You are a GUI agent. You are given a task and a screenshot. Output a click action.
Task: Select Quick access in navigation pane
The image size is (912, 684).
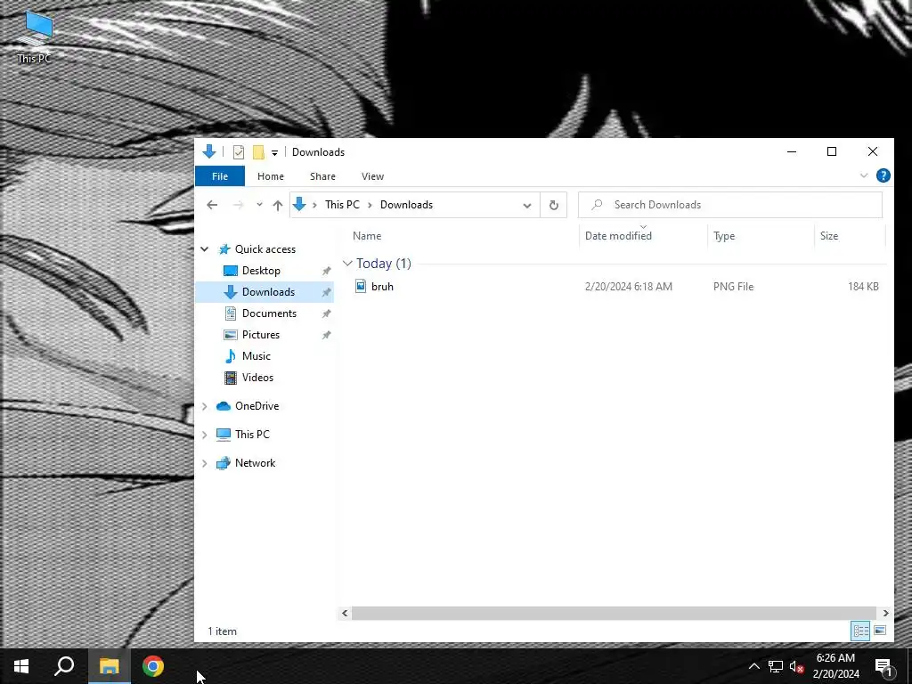point(265,249)
